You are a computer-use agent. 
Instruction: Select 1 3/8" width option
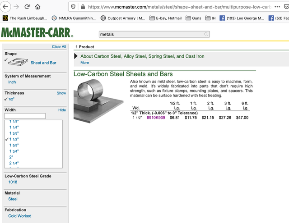pyautogui.click(x=14, y=133)
